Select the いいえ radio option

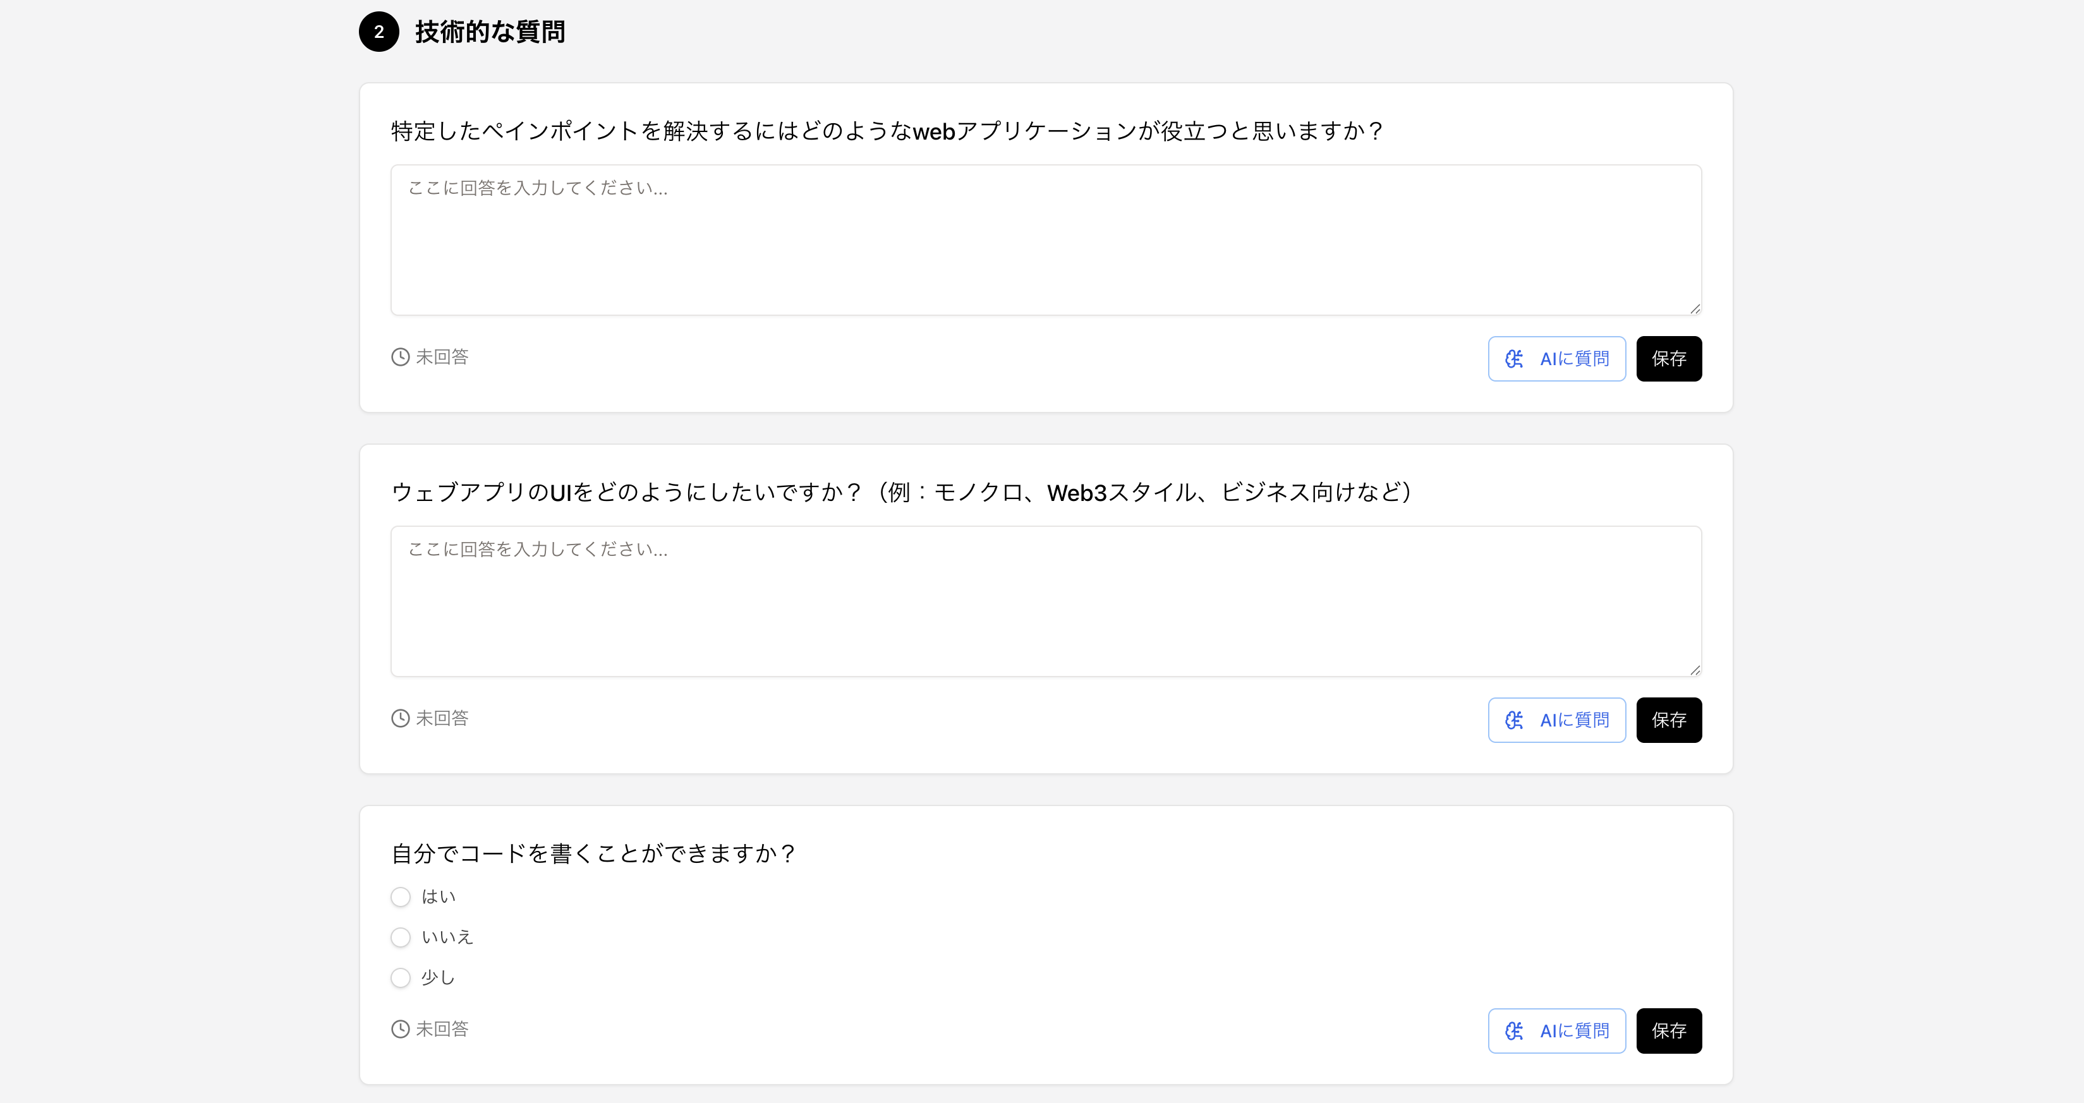pos(401,937)
